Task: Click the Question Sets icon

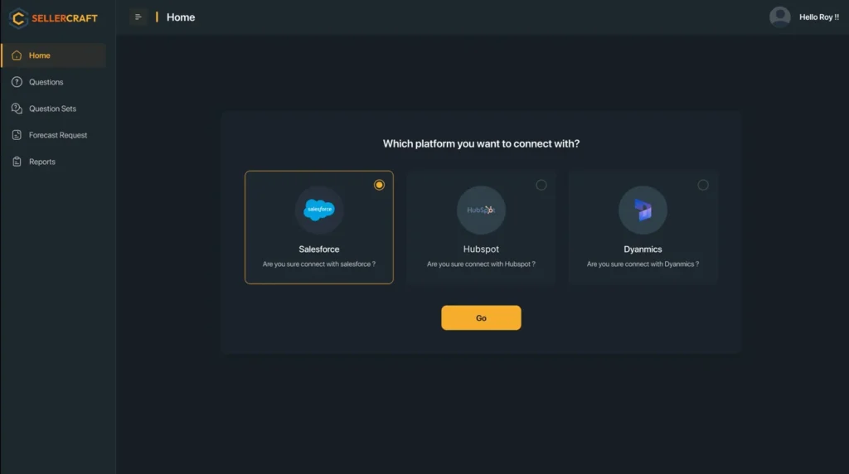Action: [x=17, y=109]
